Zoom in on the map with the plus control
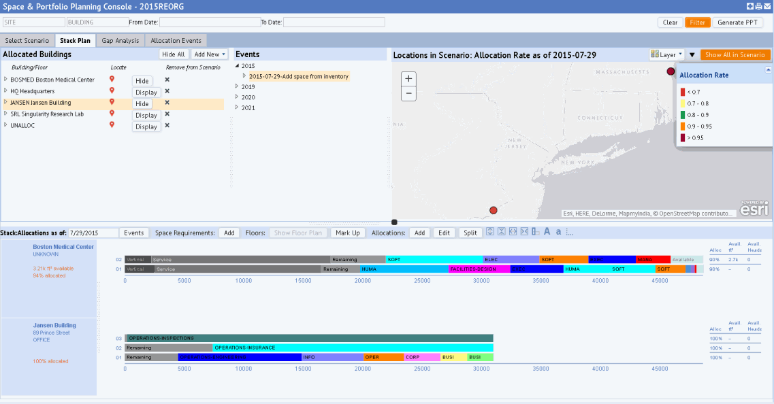This screenshot has height=404, width=774. [x=408, y=78]
